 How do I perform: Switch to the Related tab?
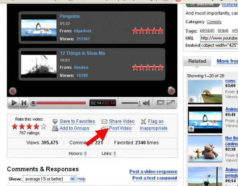tap(197, 61)
